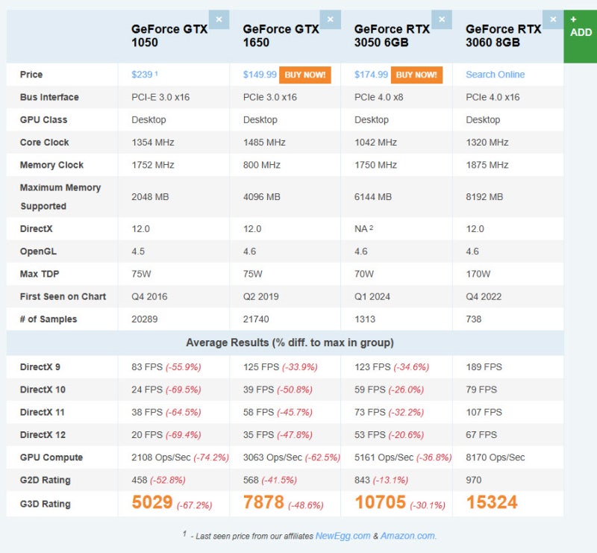Click the 8192 MB memory value
The image size is (597, 553).
(x=484, y=197)
